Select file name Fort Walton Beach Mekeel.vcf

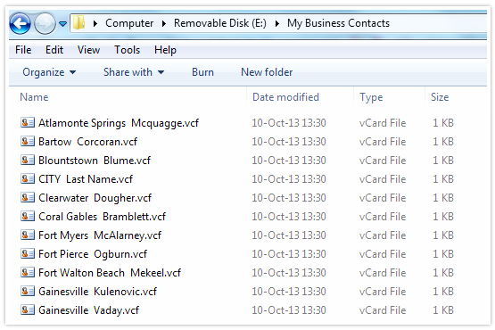[x=110, y=273]
